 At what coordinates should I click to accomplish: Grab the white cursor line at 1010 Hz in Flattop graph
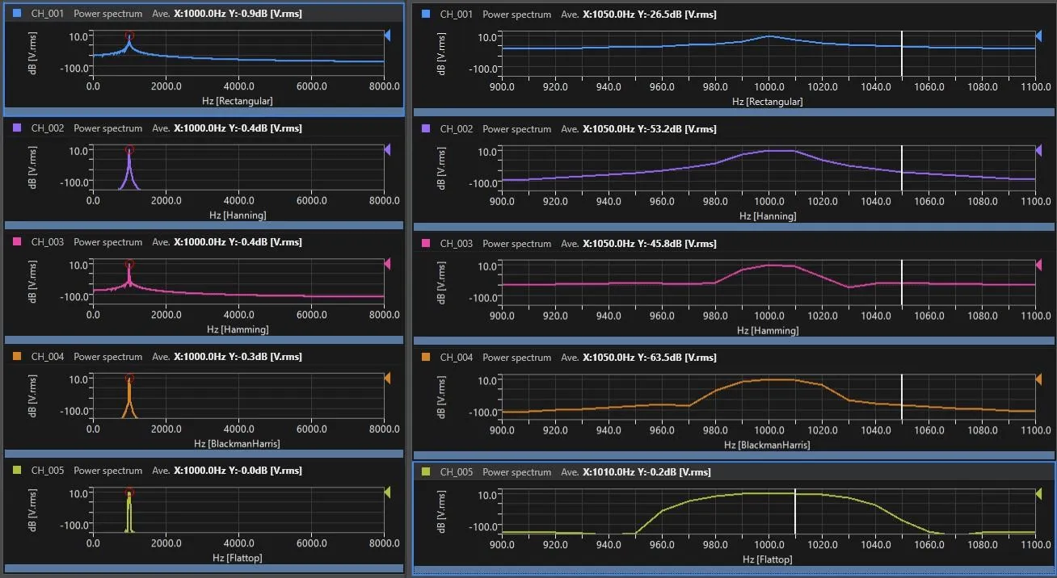[x=795, y=511]
